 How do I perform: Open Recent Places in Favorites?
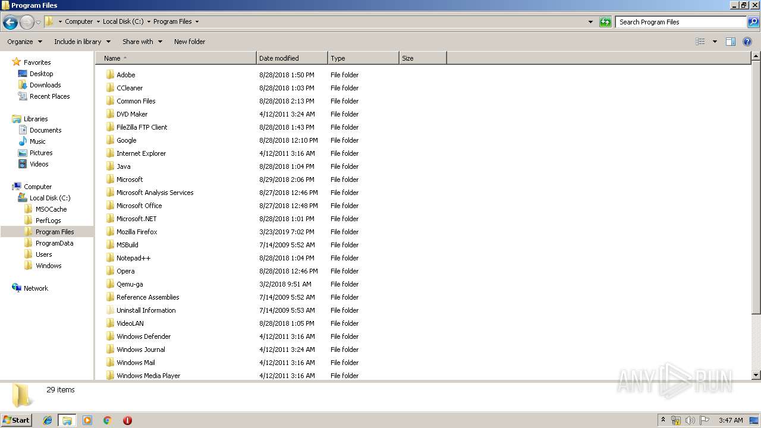point(49,96)
